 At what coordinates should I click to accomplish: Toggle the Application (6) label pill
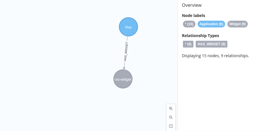pyautogui.click(x=211, y=24)
